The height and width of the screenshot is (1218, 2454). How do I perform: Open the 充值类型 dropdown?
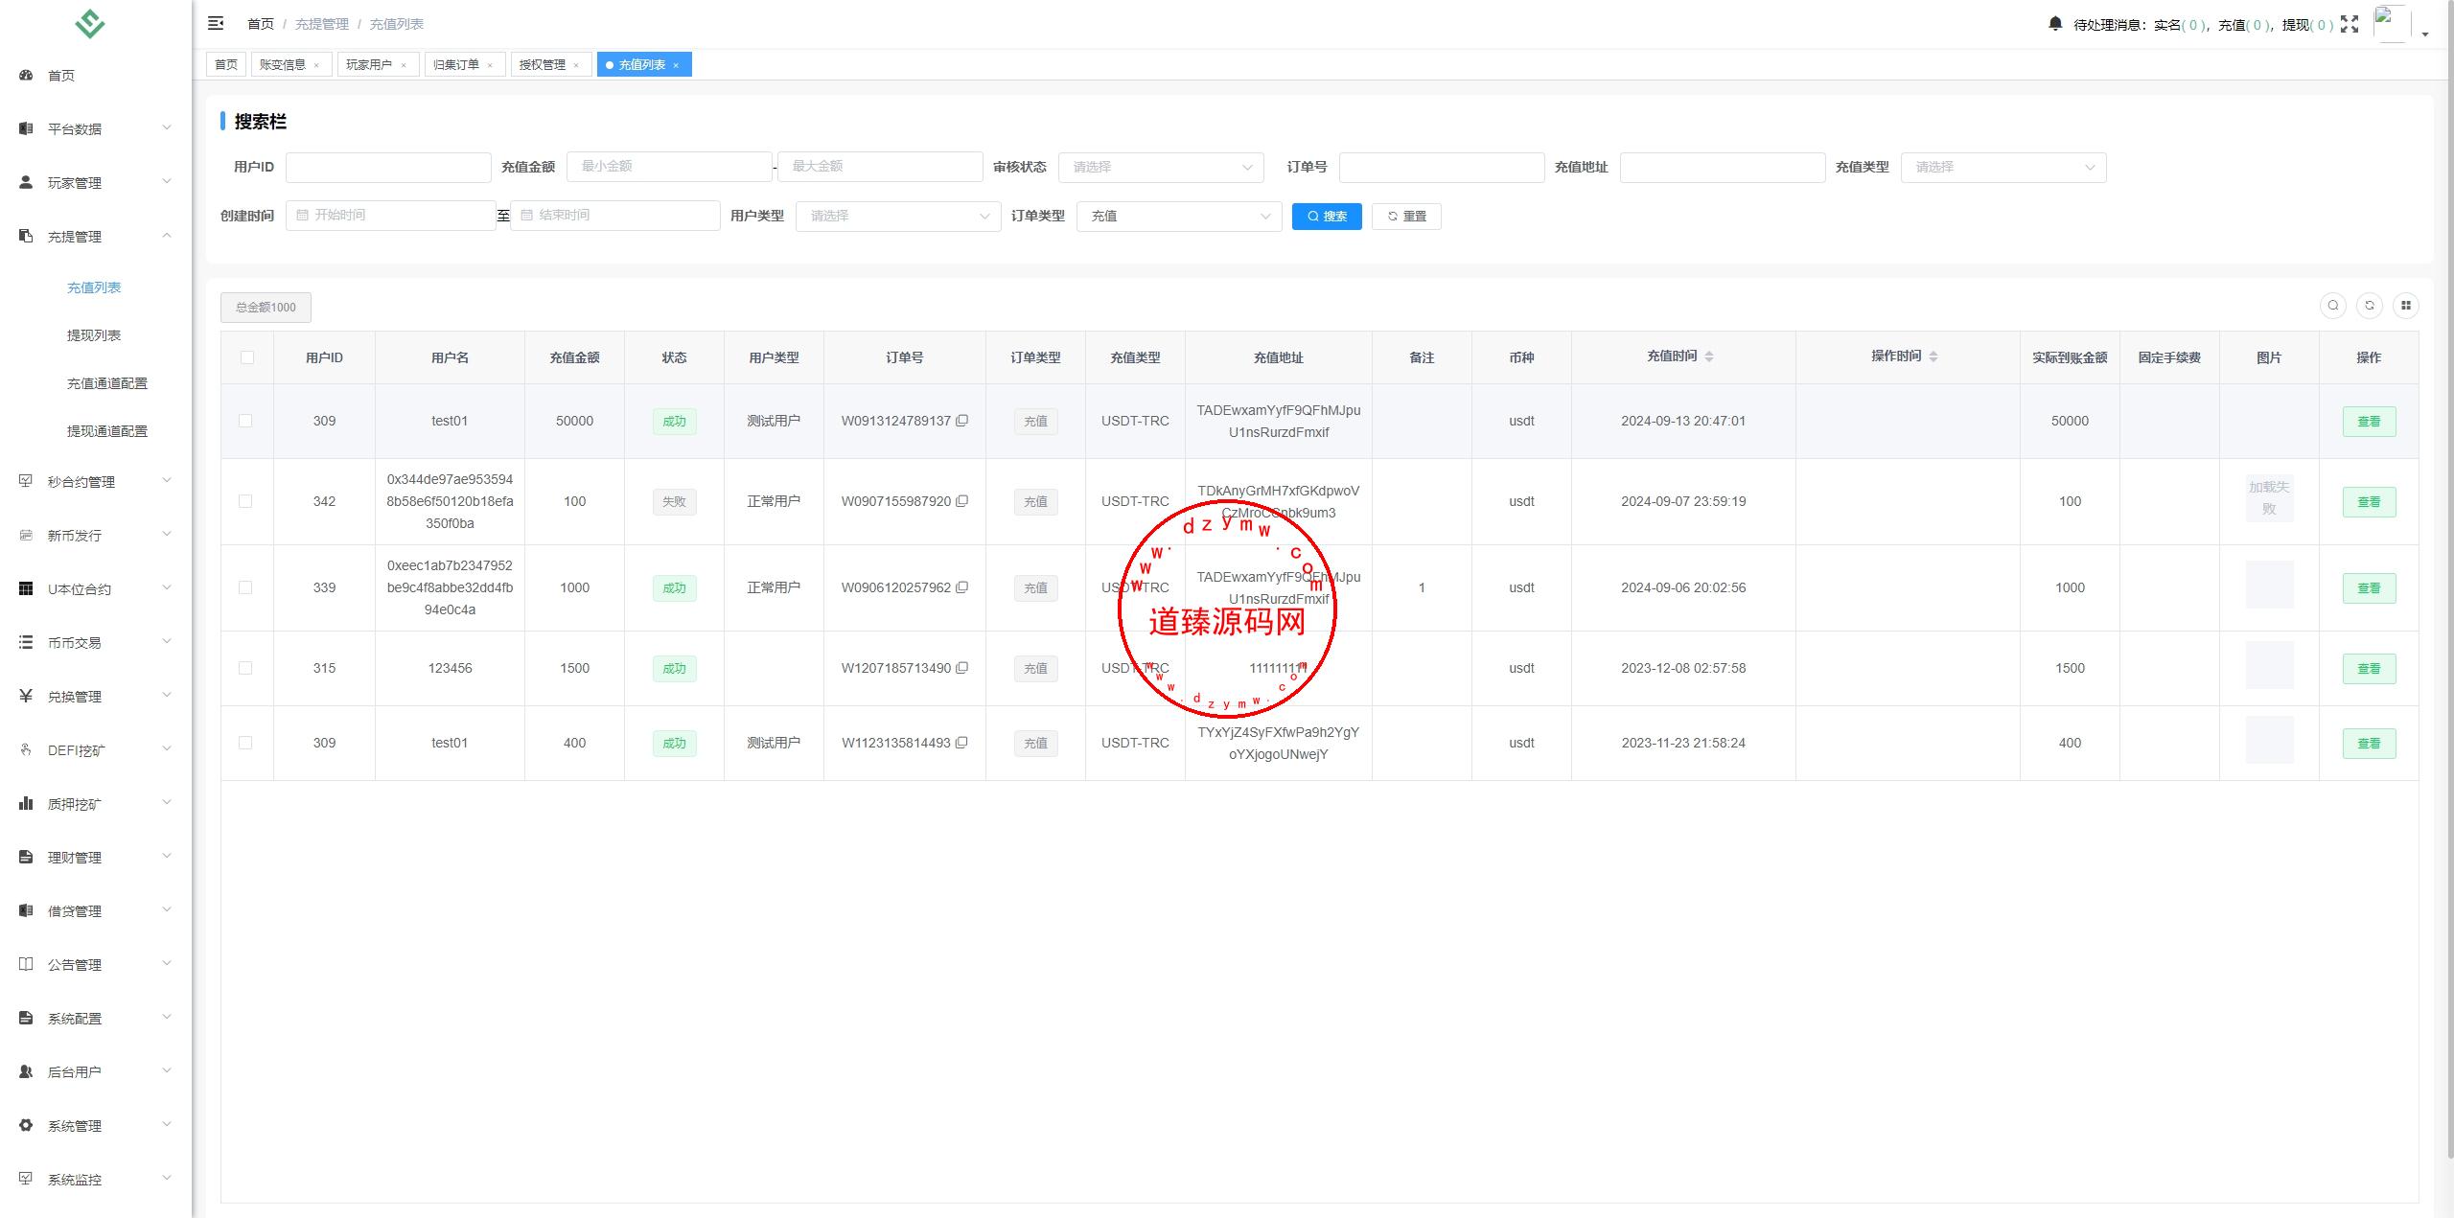[2003, 167]
